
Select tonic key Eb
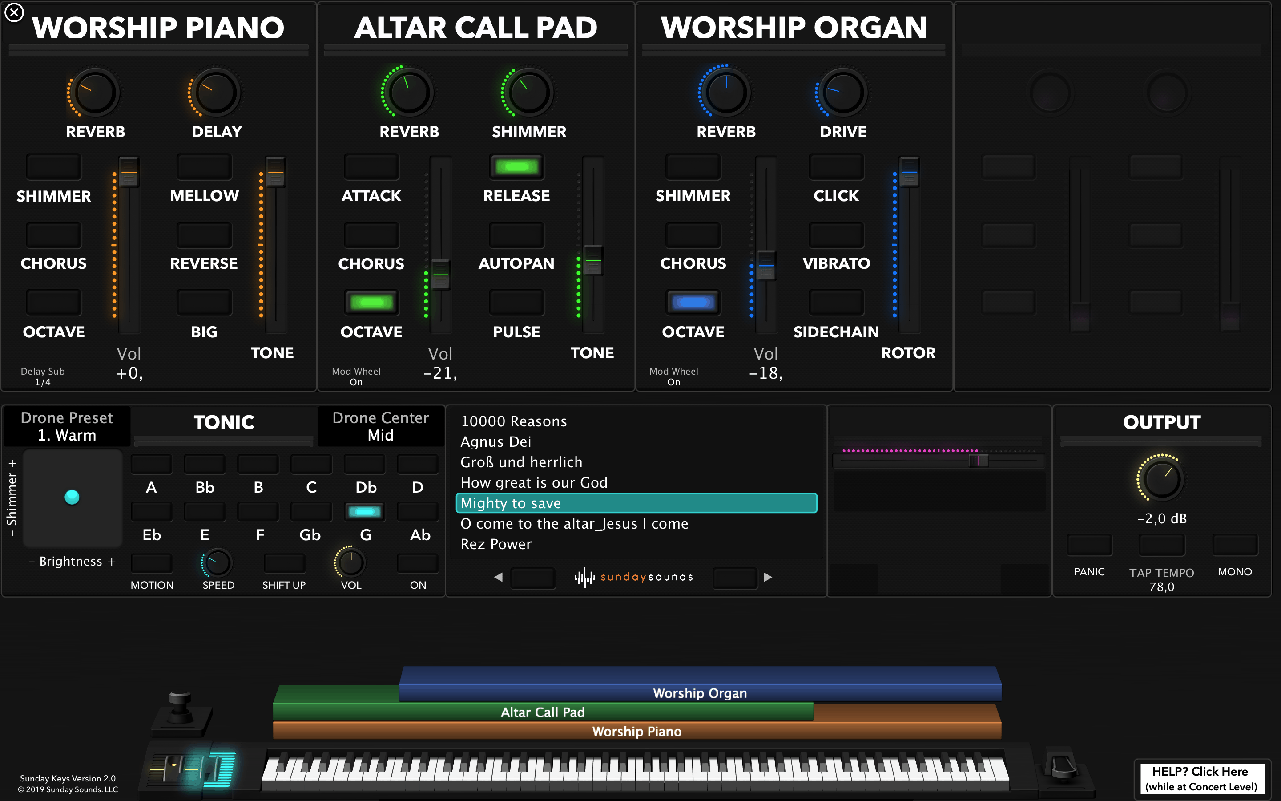coord(151,512)
